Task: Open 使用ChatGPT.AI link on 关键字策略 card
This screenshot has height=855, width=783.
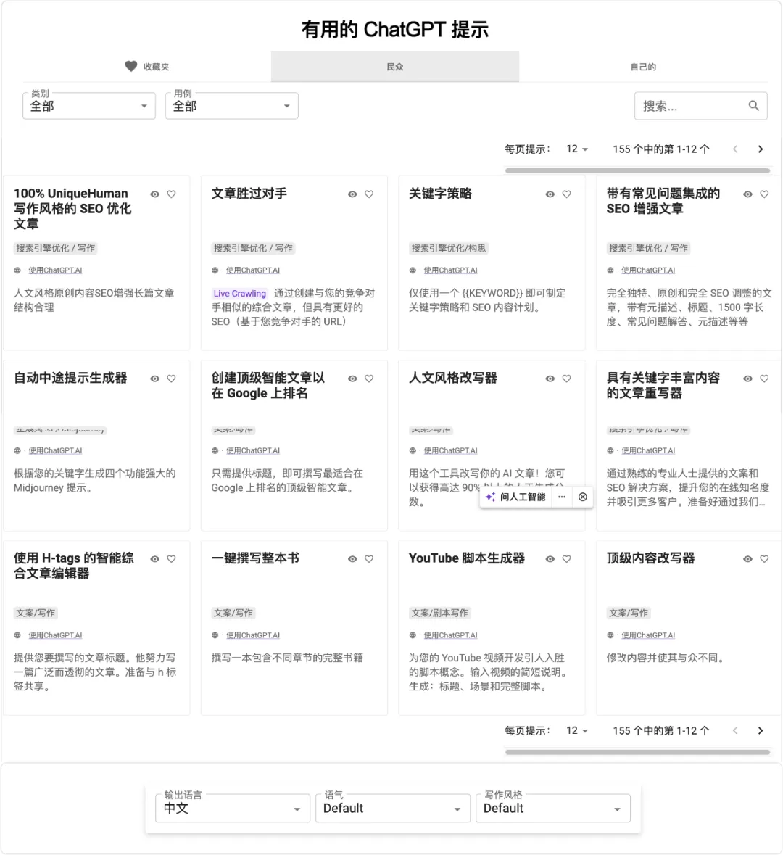Action: pos(450,270)
